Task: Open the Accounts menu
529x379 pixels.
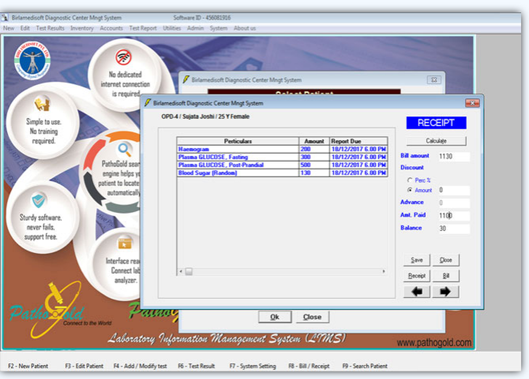Action: coord(111,29)
